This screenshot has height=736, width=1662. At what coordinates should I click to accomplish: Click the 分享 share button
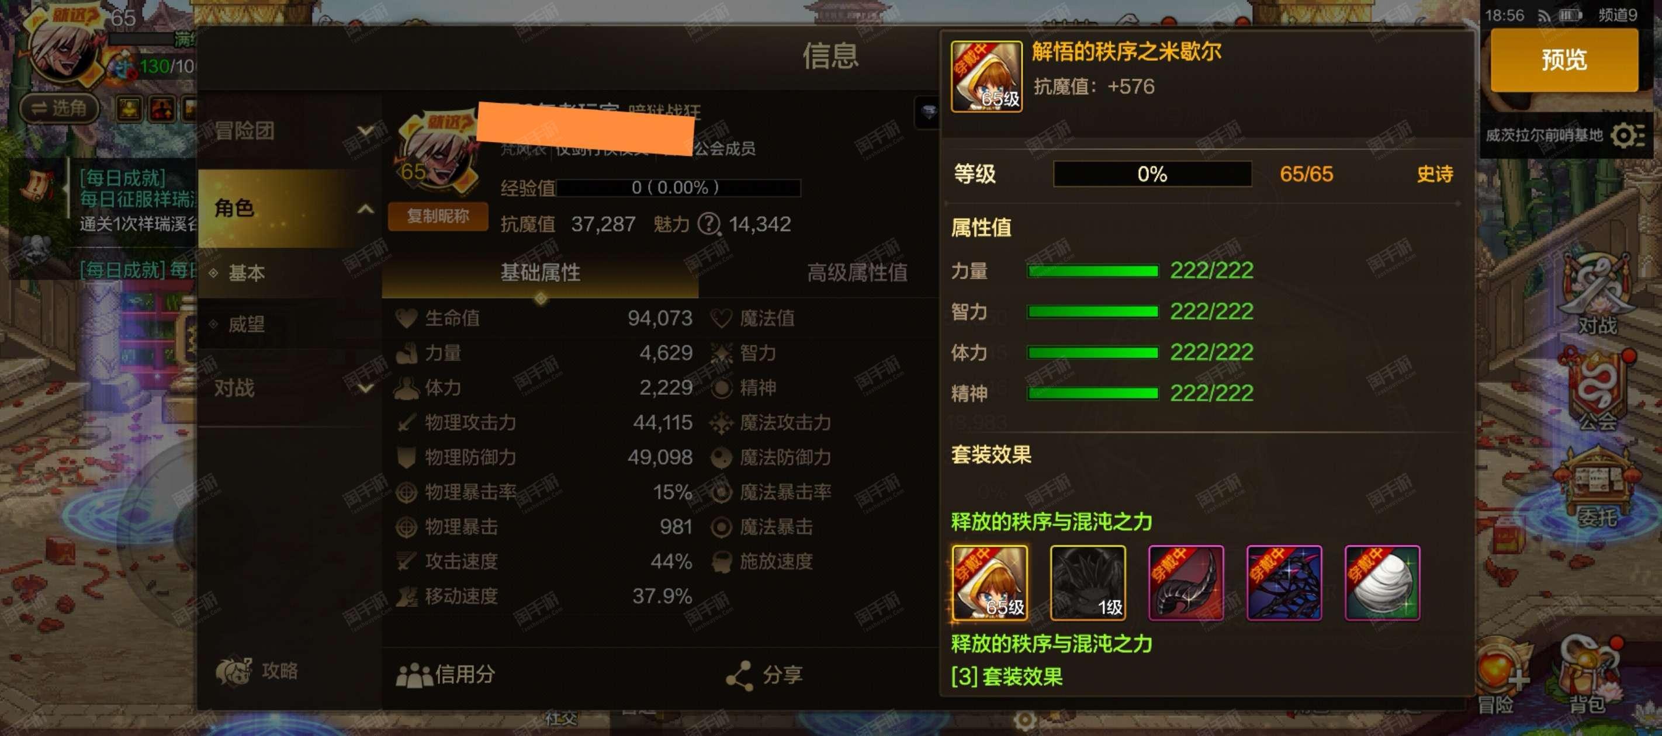tap(764, 675)
